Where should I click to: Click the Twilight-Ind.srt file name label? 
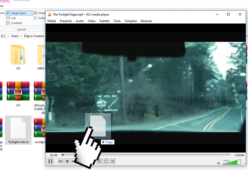tap(18, 142)
